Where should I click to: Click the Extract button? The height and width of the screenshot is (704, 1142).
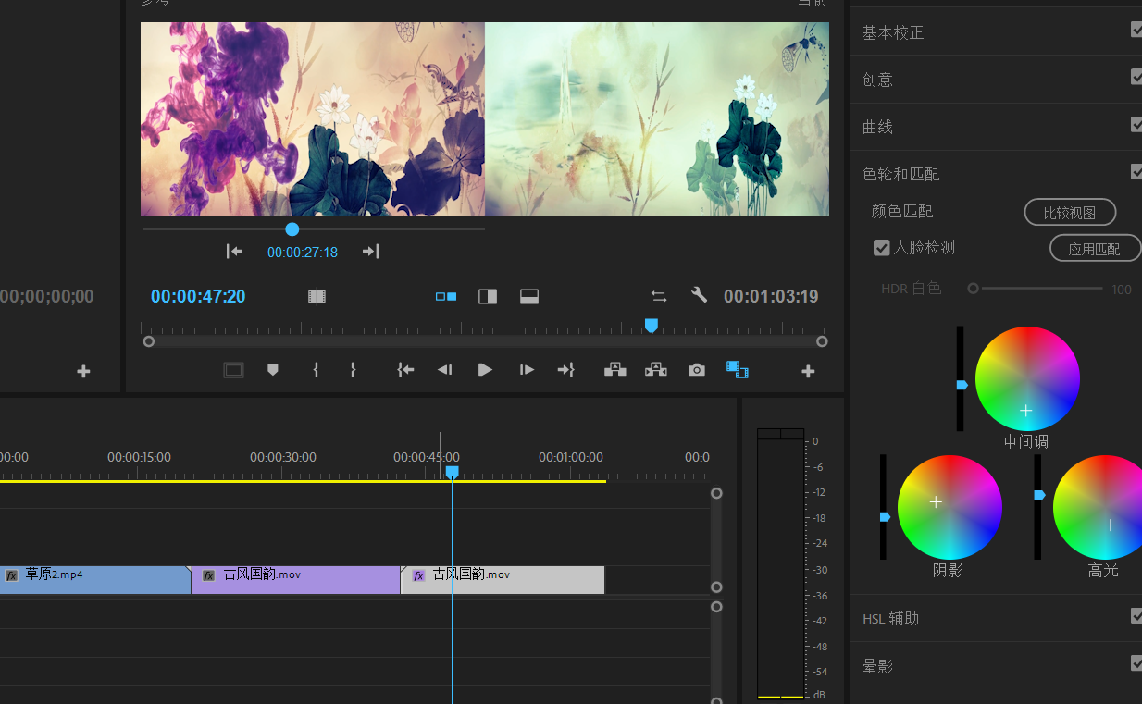tap(656, 370)
